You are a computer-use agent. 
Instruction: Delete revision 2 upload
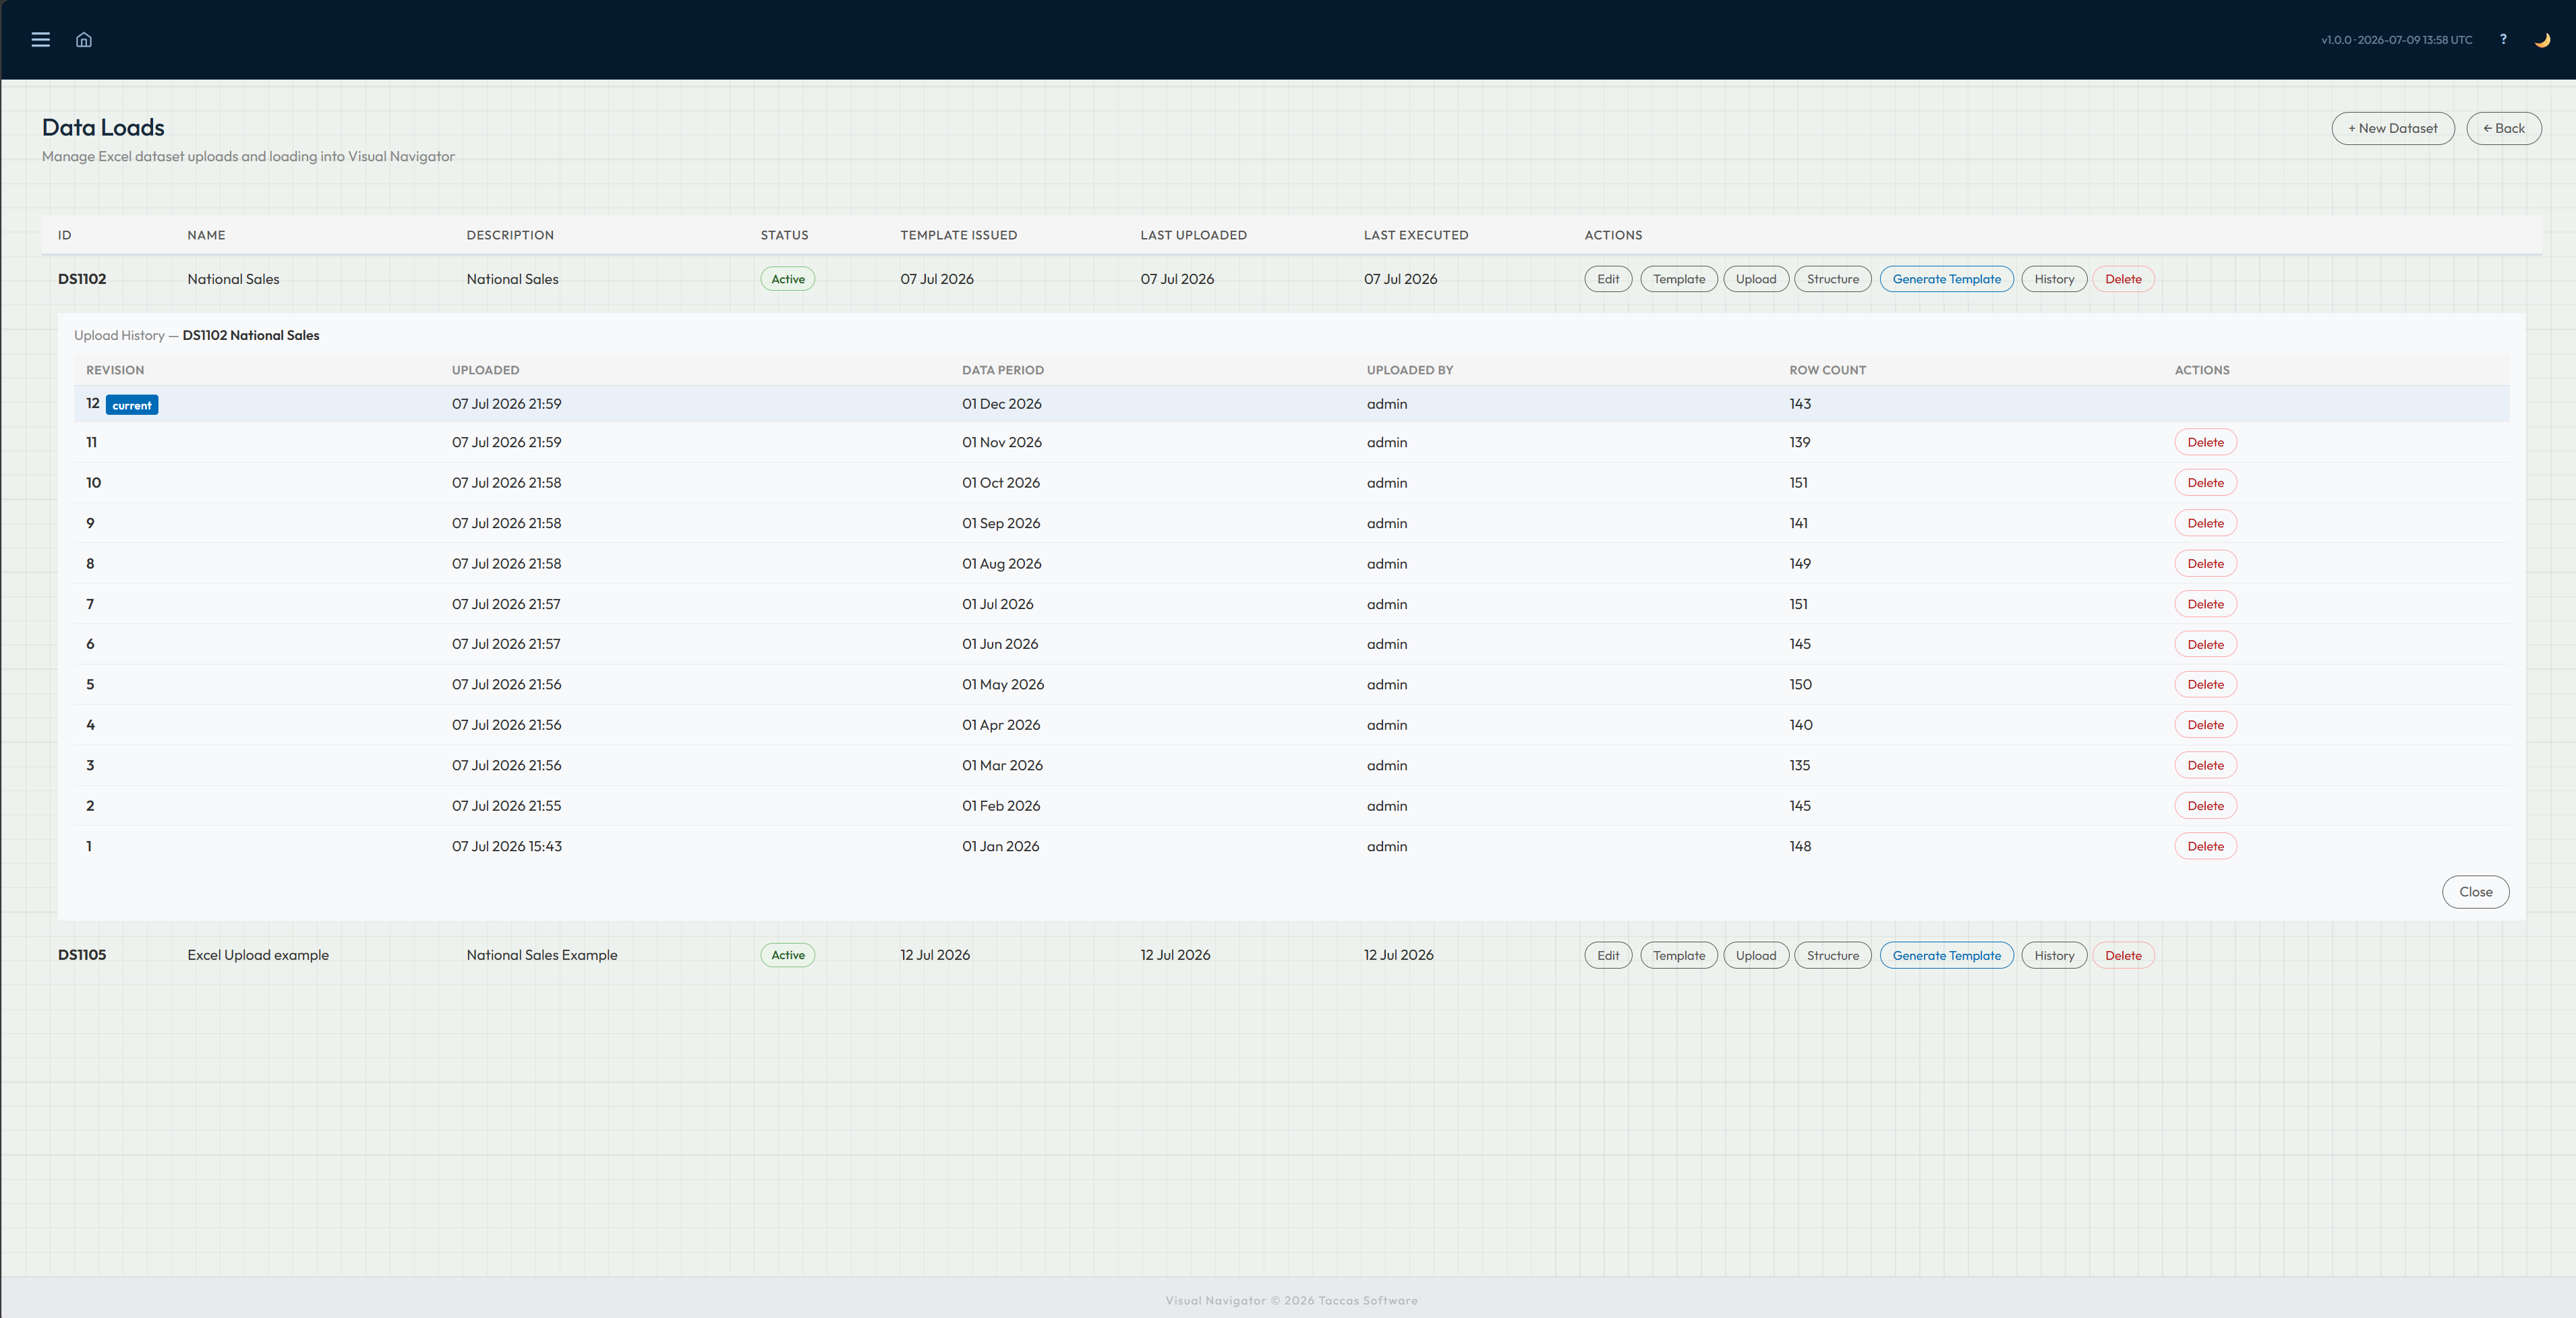pos(2205,806)
